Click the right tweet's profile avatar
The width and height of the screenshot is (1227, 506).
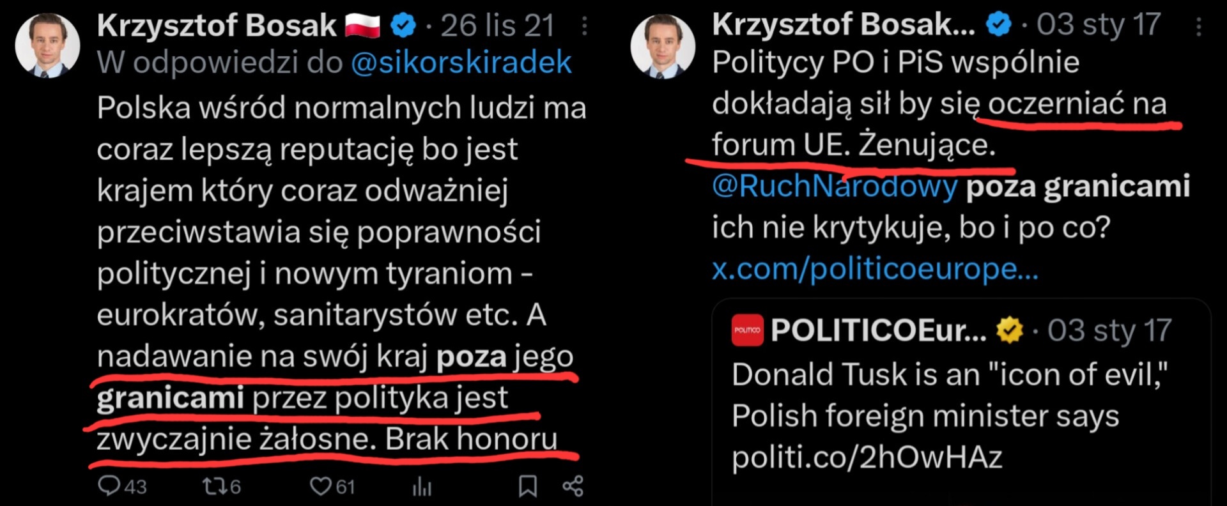[662, 45]
